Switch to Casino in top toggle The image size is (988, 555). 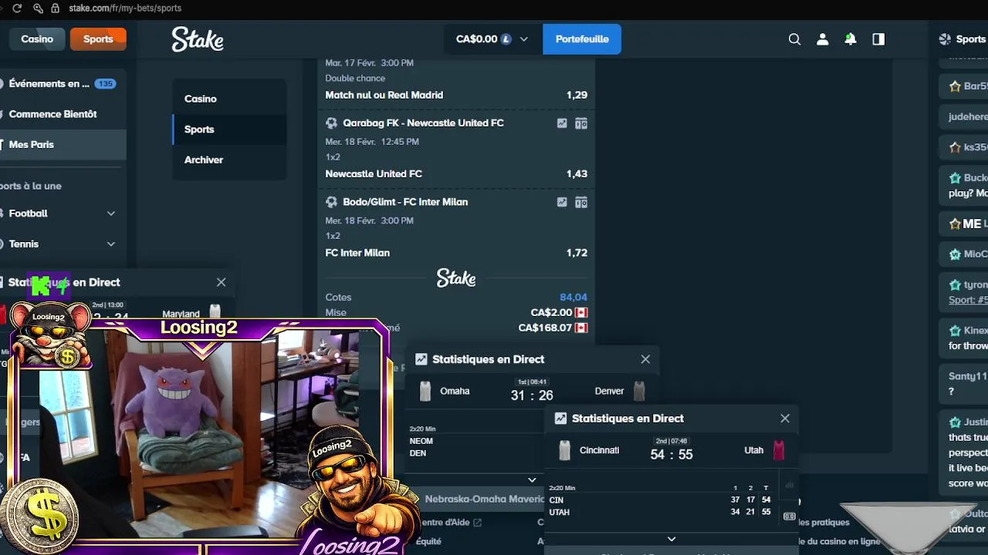click(37, 39)
